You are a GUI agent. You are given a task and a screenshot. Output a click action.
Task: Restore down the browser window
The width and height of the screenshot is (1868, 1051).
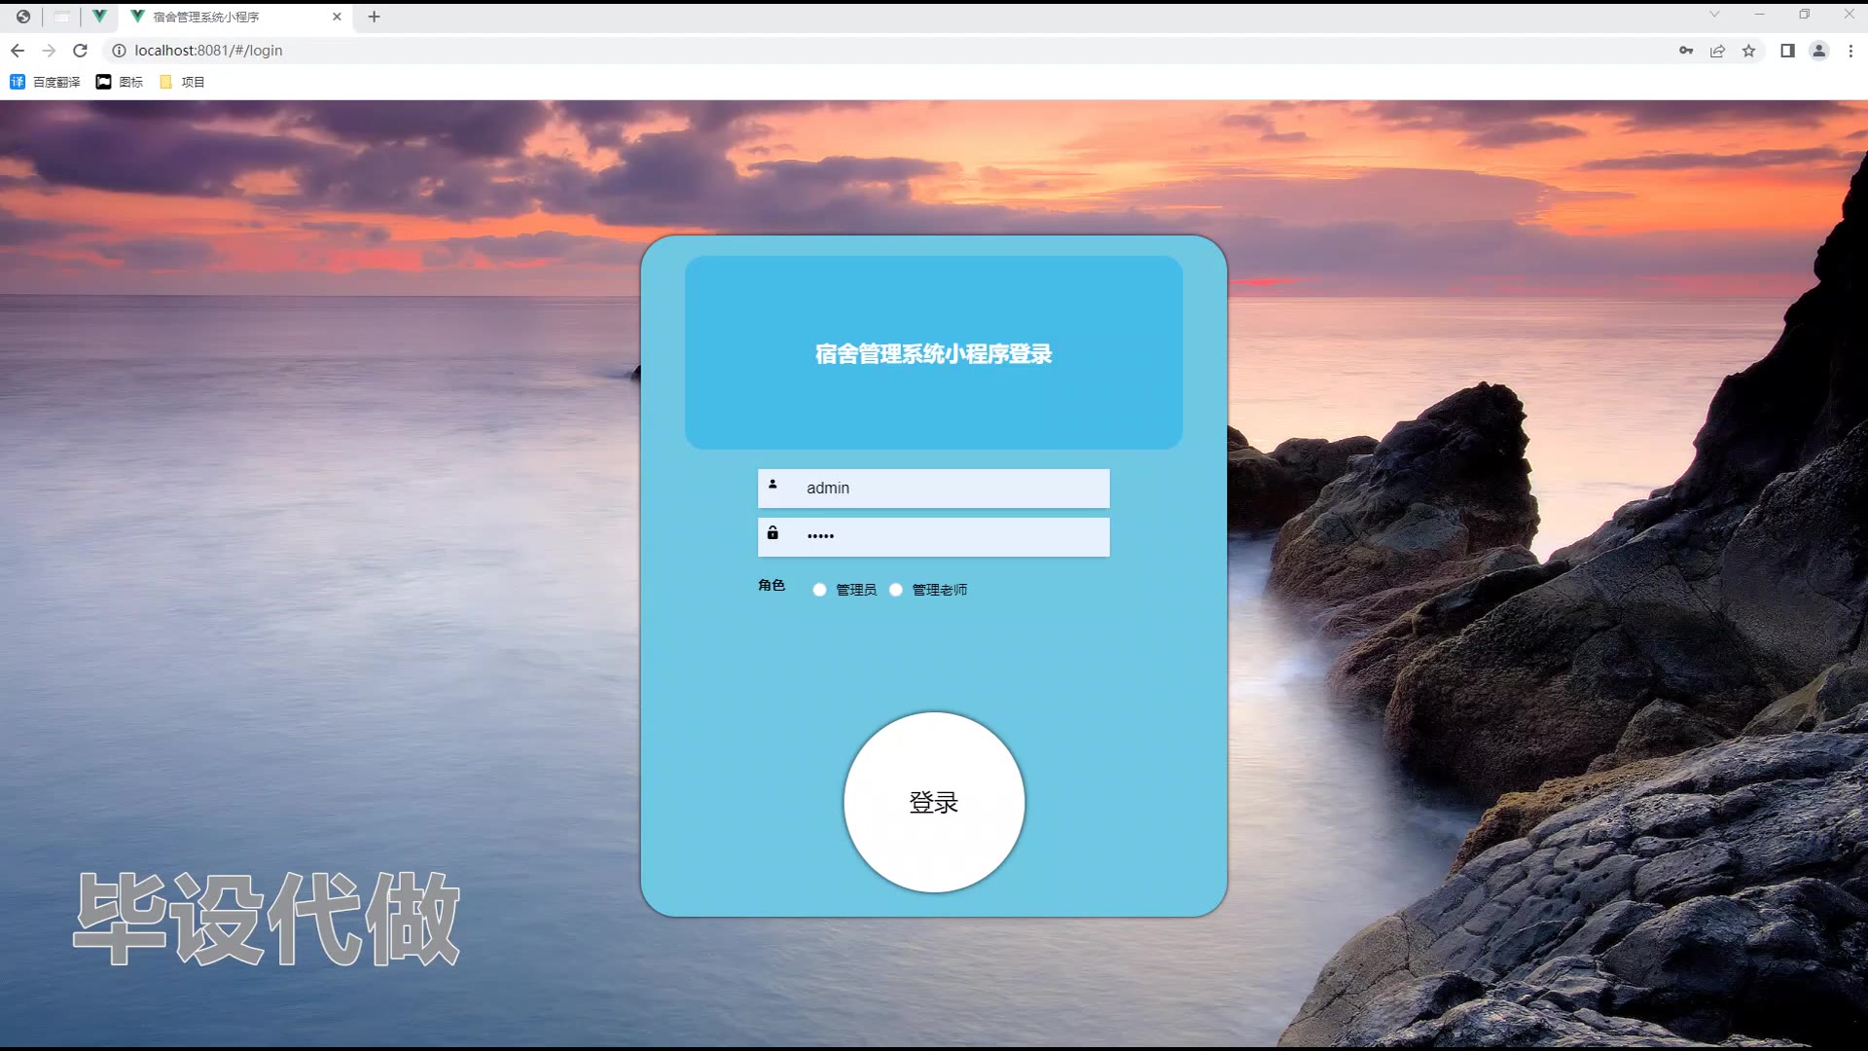point(1804,15)
